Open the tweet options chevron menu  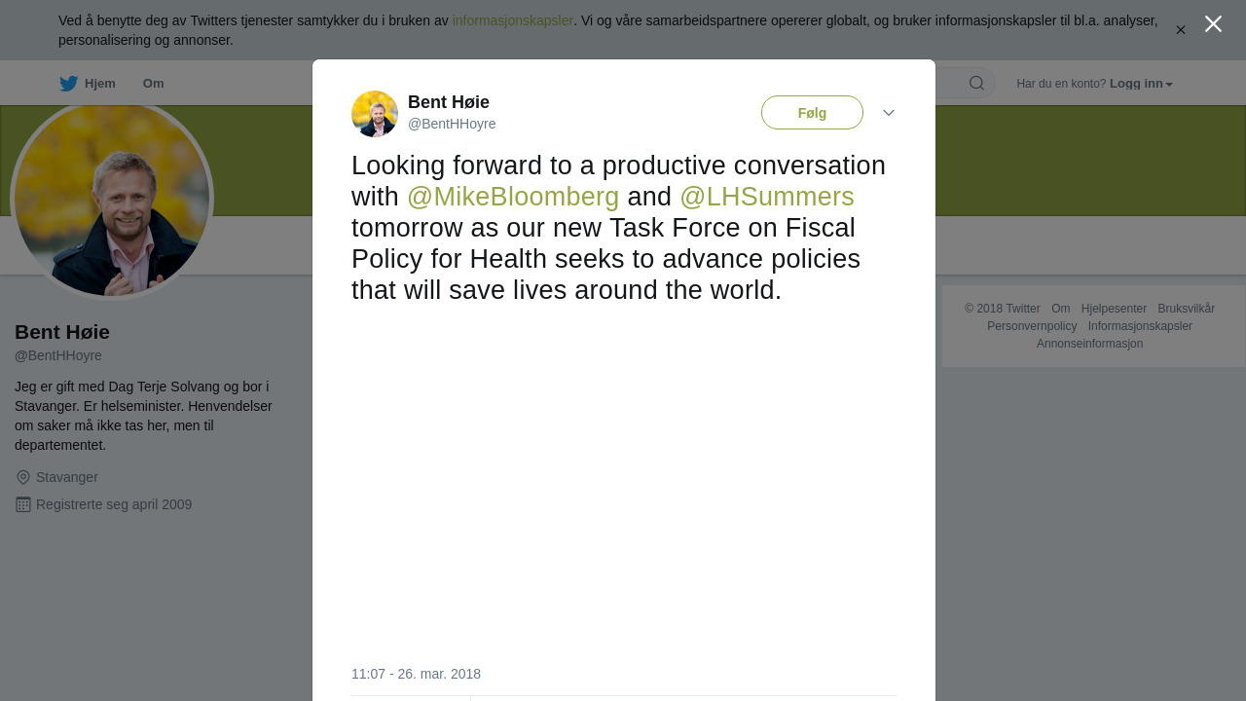click(x=889, y=113)
